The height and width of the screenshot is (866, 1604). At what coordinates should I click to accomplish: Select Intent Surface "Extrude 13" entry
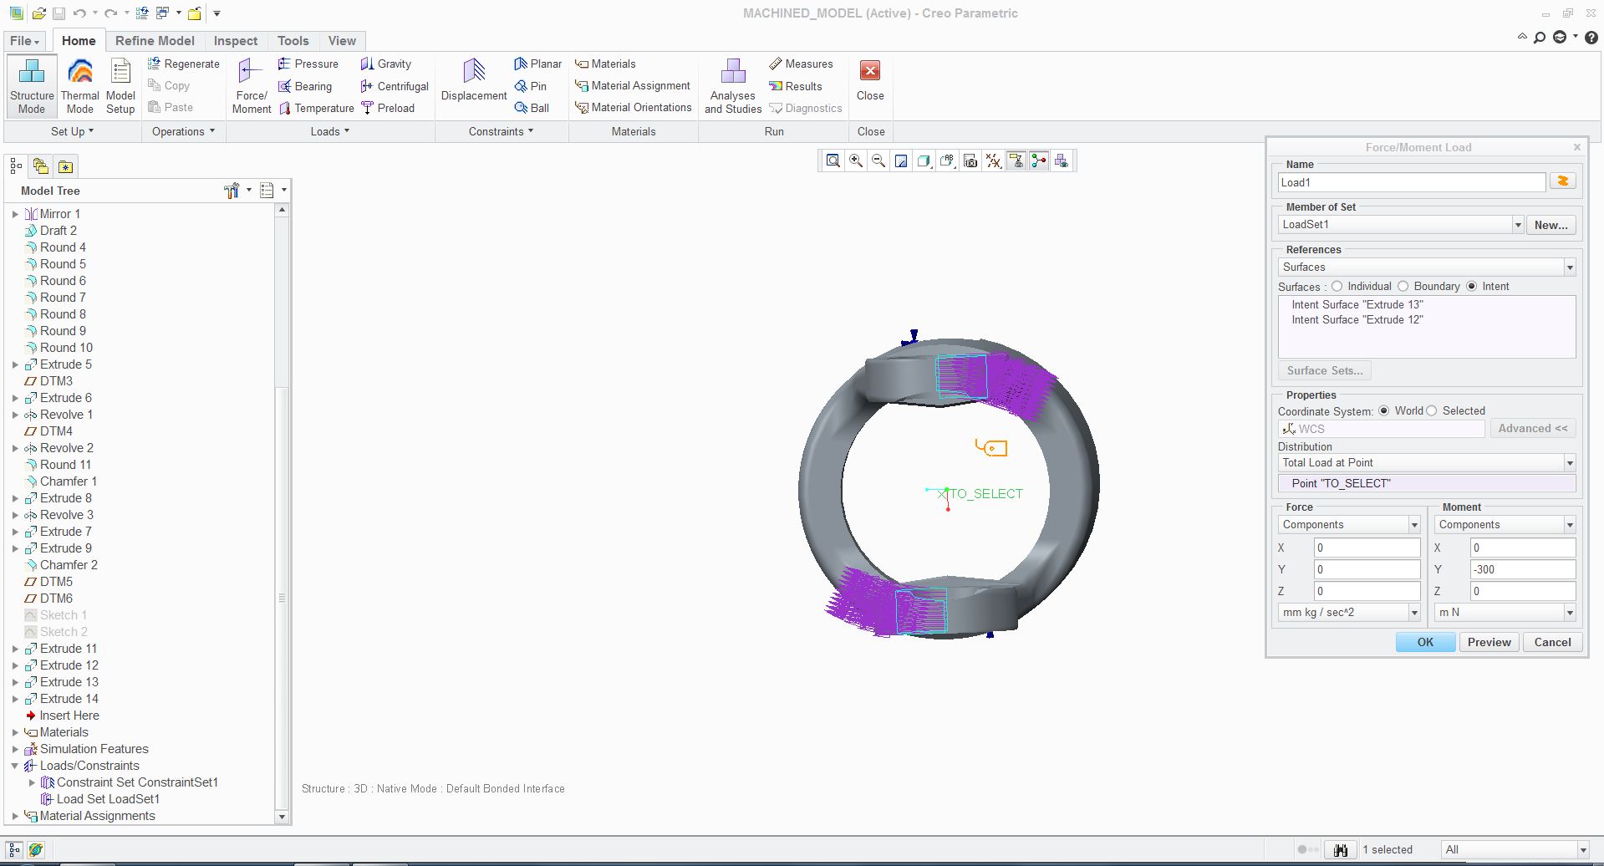tap(1357, 304)
